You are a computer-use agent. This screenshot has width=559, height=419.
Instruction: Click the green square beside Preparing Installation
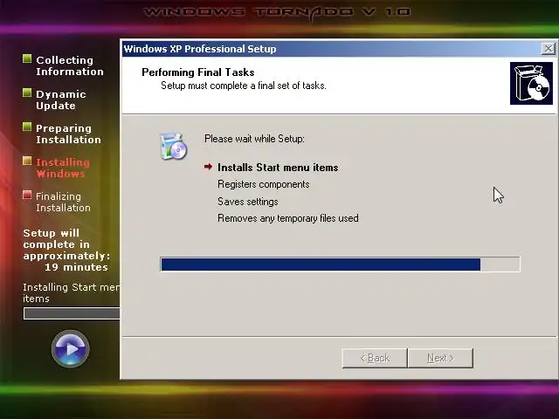tap(27, 127)
